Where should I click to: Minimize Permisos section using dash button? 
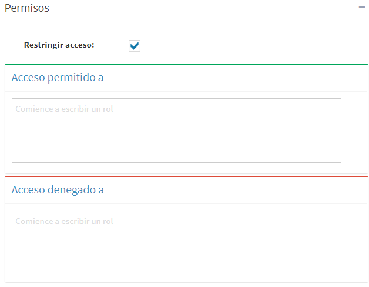coord(362,7)
